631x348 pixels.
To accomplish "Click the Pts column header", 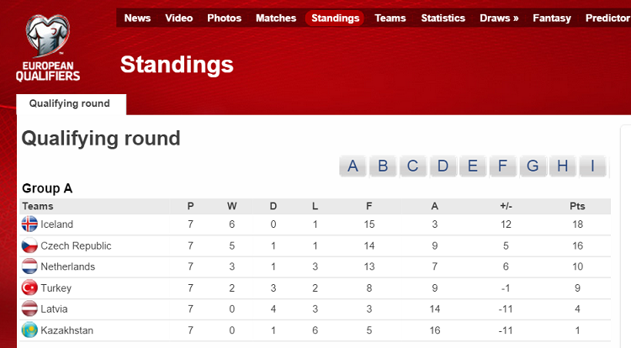I will [x=577, y=206].
